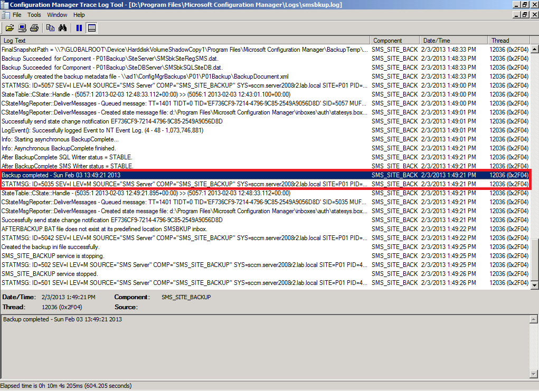This screenshot has height=391, width=539.
Task: Select 'SMS_SITE_BACKUP service is stopping.' line
Action: 265,255
